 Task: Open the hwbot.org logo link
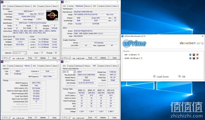coord(192,43)
